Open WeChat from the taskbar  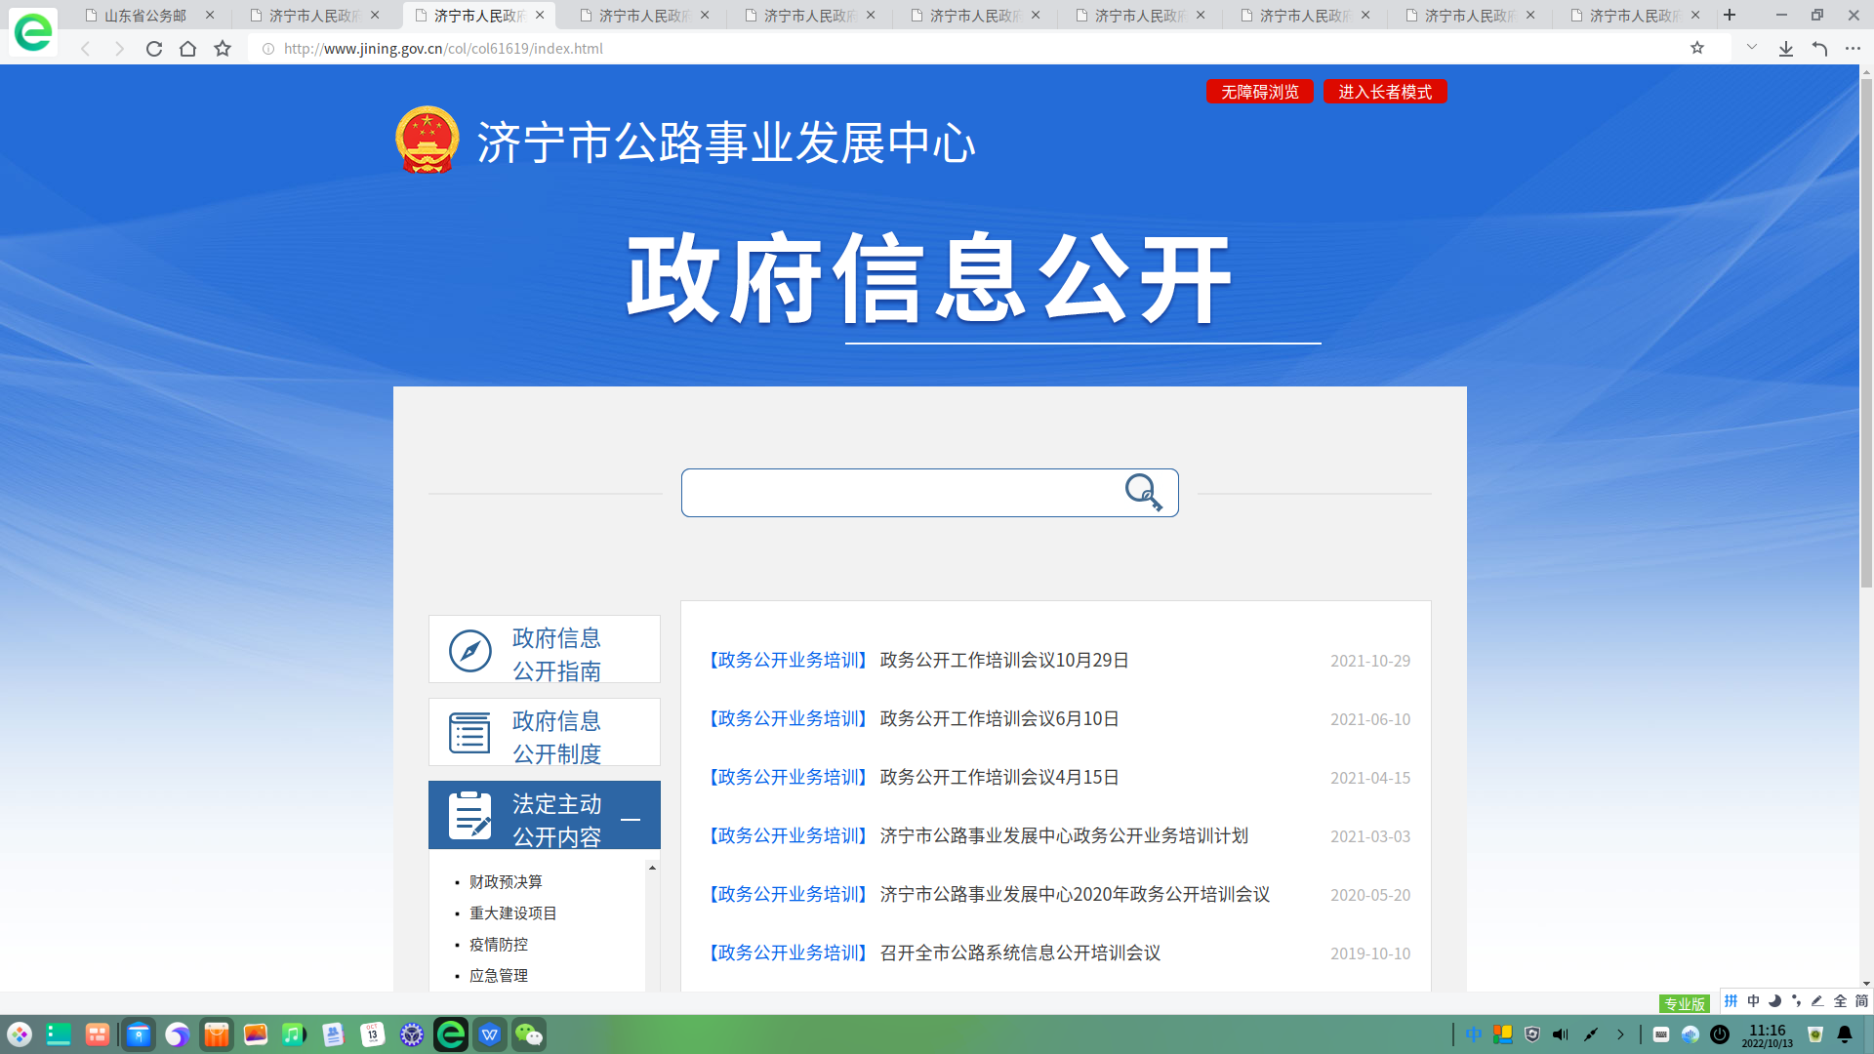point(528,1034)
